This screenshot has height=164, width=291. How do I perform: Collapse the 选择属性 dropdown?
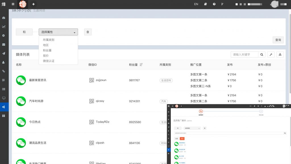point(58,32)
